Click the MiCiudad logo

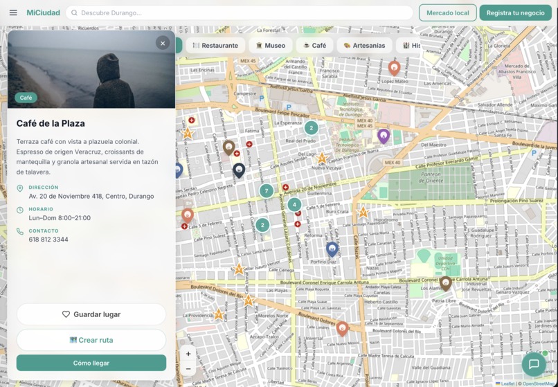click(43, 13)
